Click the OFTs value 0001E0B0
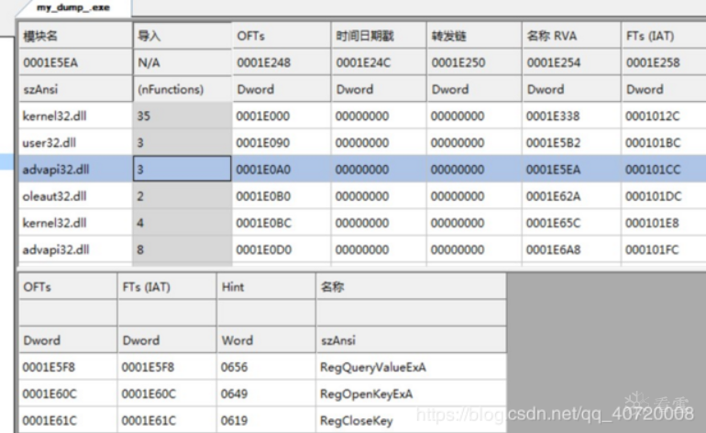This screenshot has height=433, width=706. tap(263, 196)
